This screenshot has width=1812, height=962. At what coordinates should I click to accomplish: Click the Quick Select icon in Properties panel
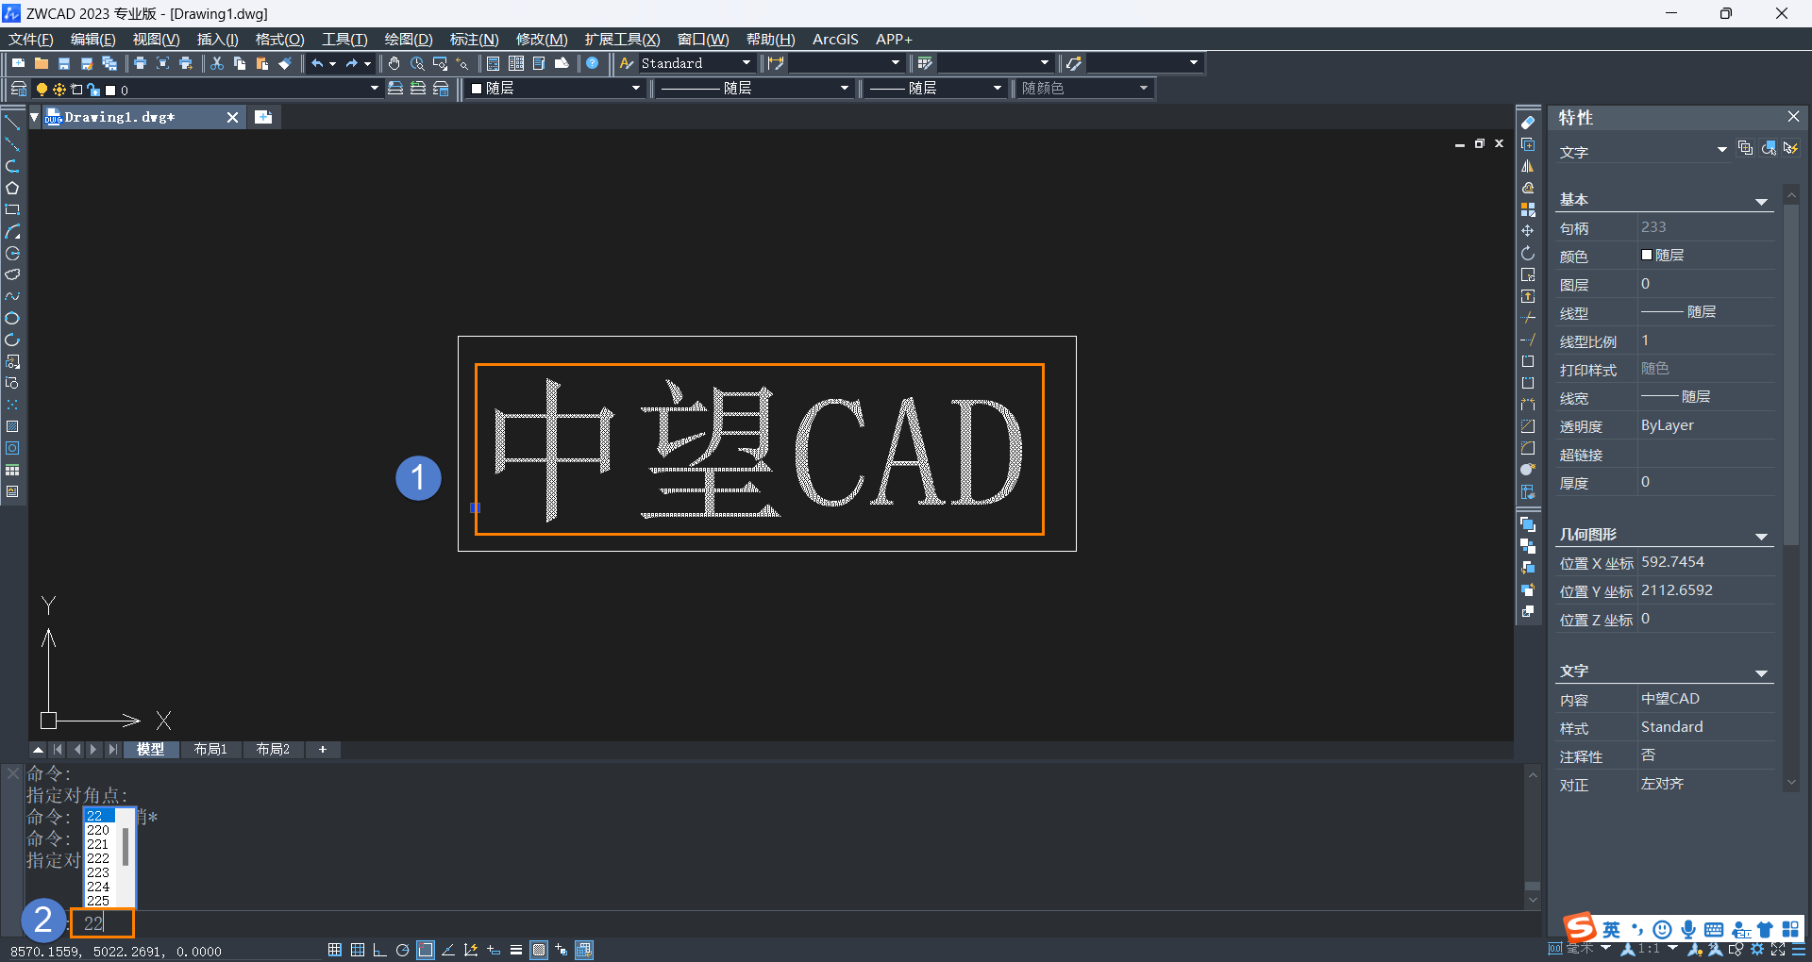(1790, 149)
